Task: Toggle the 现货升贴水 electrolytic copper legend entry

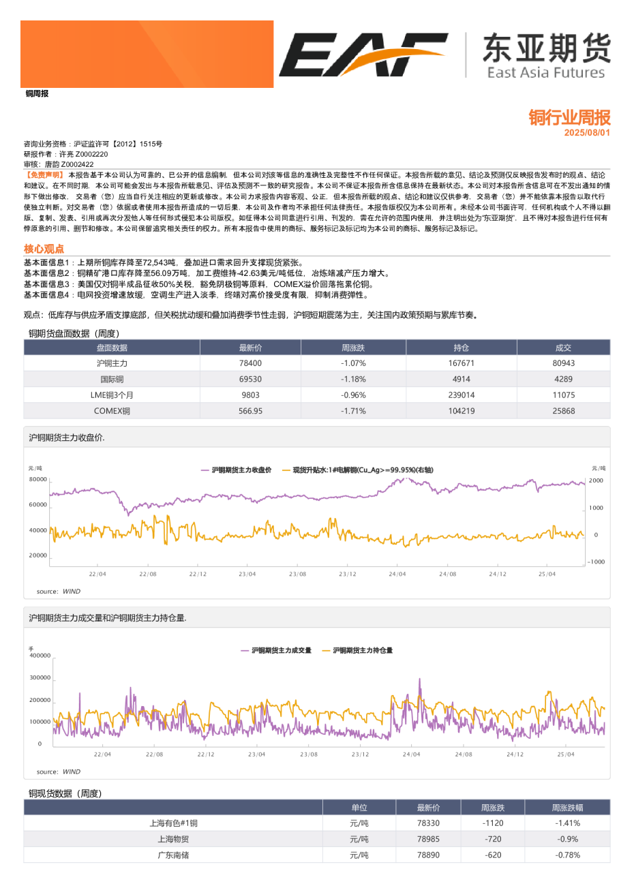Action: coord(361,470)
